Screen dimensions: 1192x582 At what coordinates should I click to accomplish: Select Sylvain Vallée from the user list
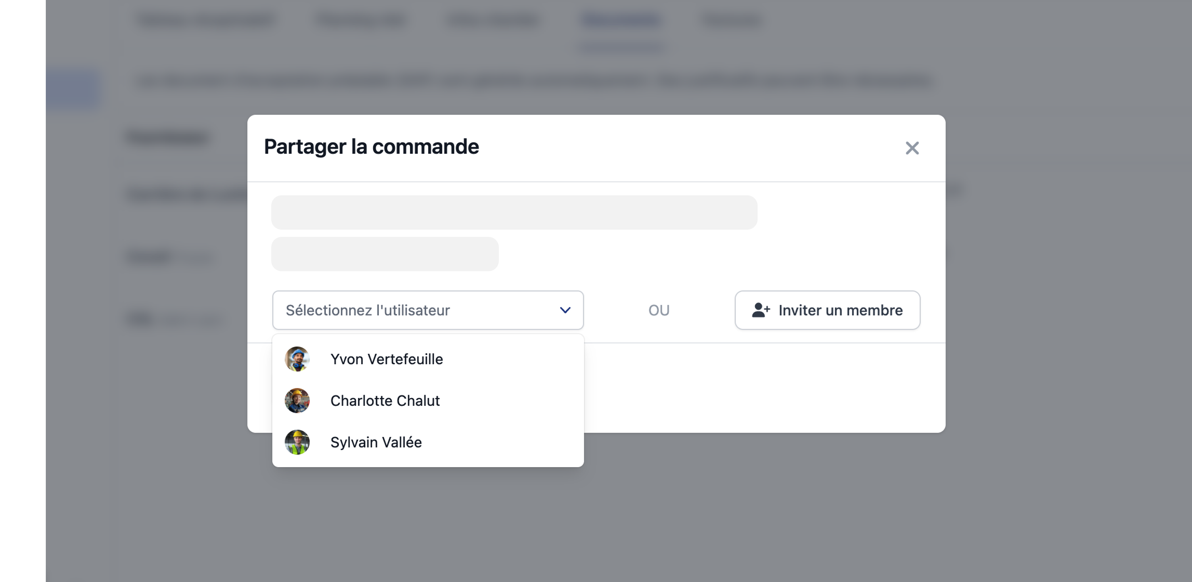coord(376,442)
